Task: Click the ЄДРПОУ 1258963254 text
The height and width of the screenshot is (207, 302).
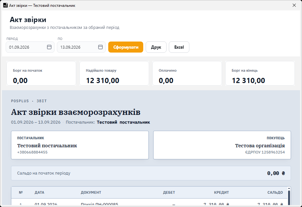Action: (x=265, y=152)
